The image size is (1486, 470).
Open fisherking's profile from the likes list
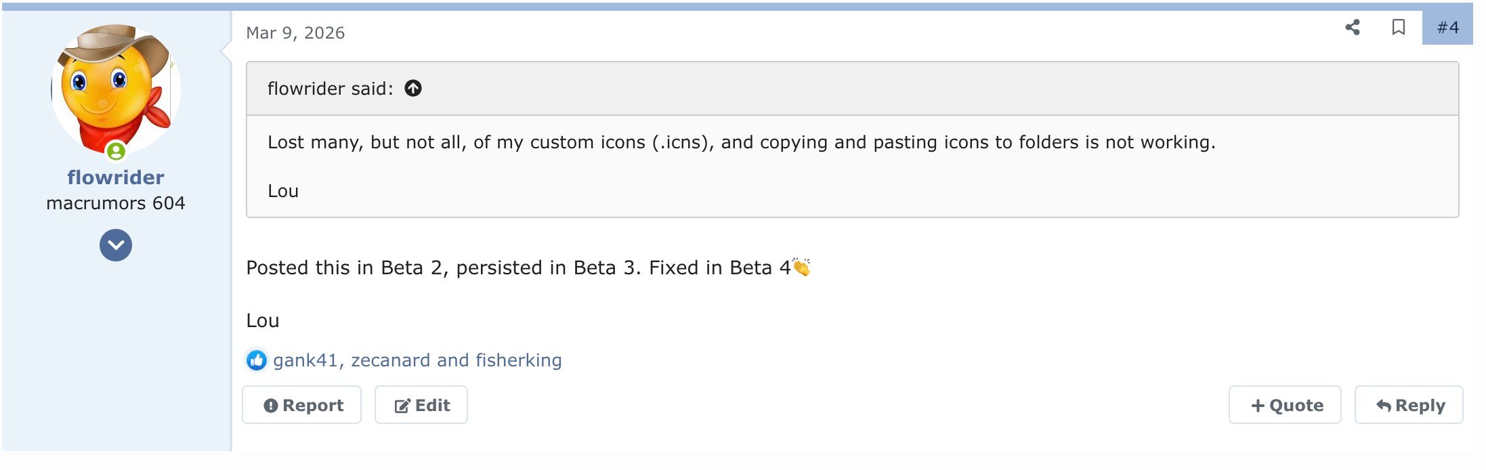(x=519, y=360)
